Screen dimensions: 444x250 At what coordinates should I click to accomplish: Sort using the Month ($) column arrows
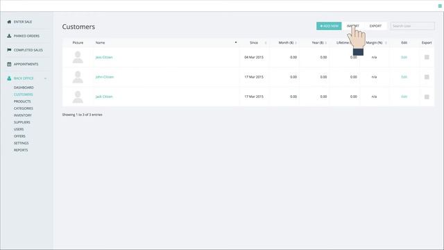[296, 43]
